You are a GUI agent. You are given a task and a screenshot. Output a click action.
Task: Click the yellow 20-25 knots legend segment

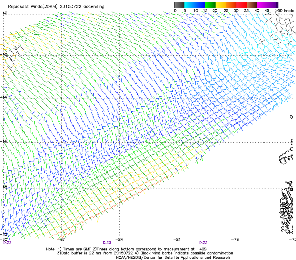(221, 5)
